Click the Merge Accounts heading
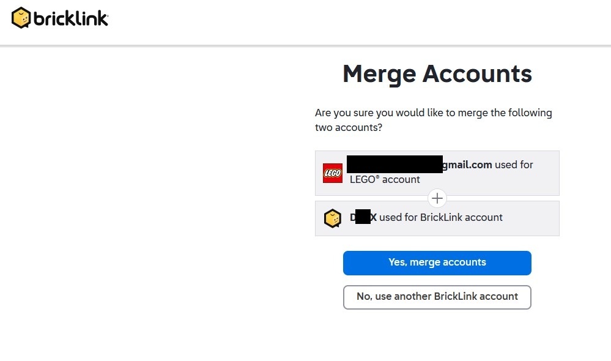This screenshot has height=361, width=611. coord(437,74)
